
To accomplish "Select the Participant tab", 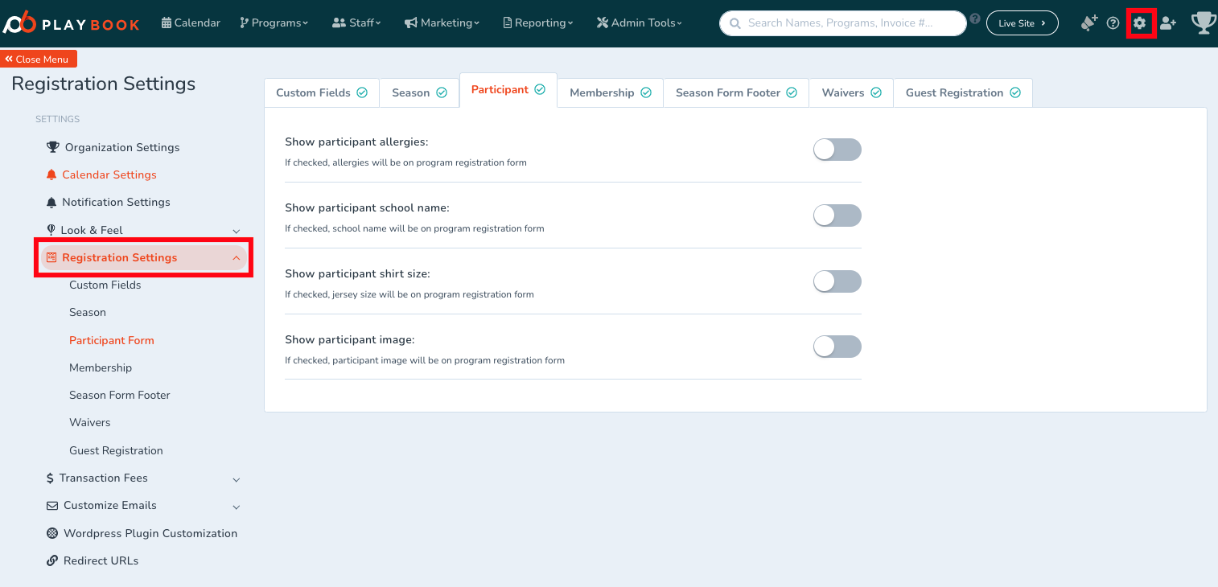I will coord(508,90).
